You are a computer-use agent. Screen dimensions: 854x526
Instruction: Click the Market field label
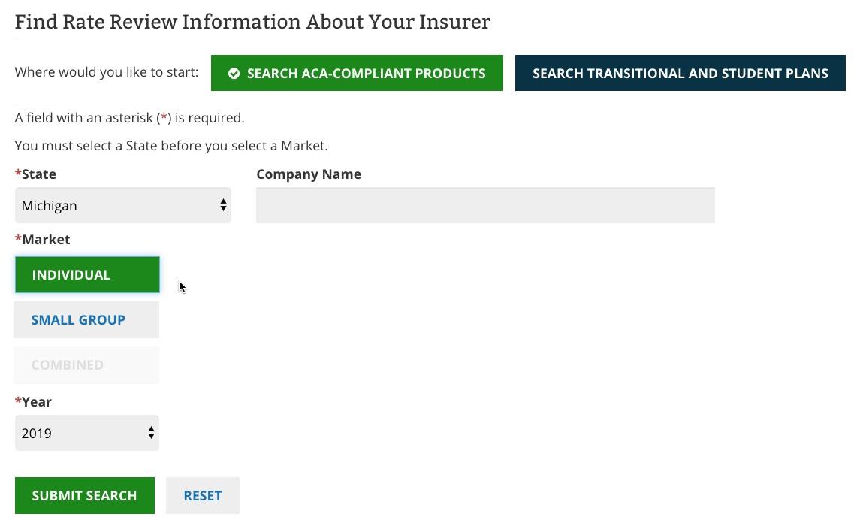coord(46,240)
